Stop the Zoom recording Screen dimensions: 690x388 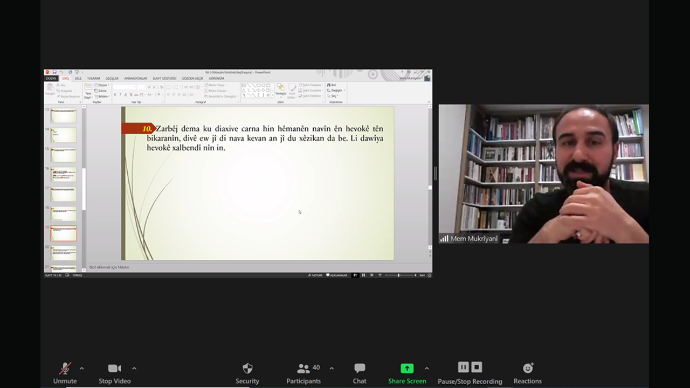(477, 367)
